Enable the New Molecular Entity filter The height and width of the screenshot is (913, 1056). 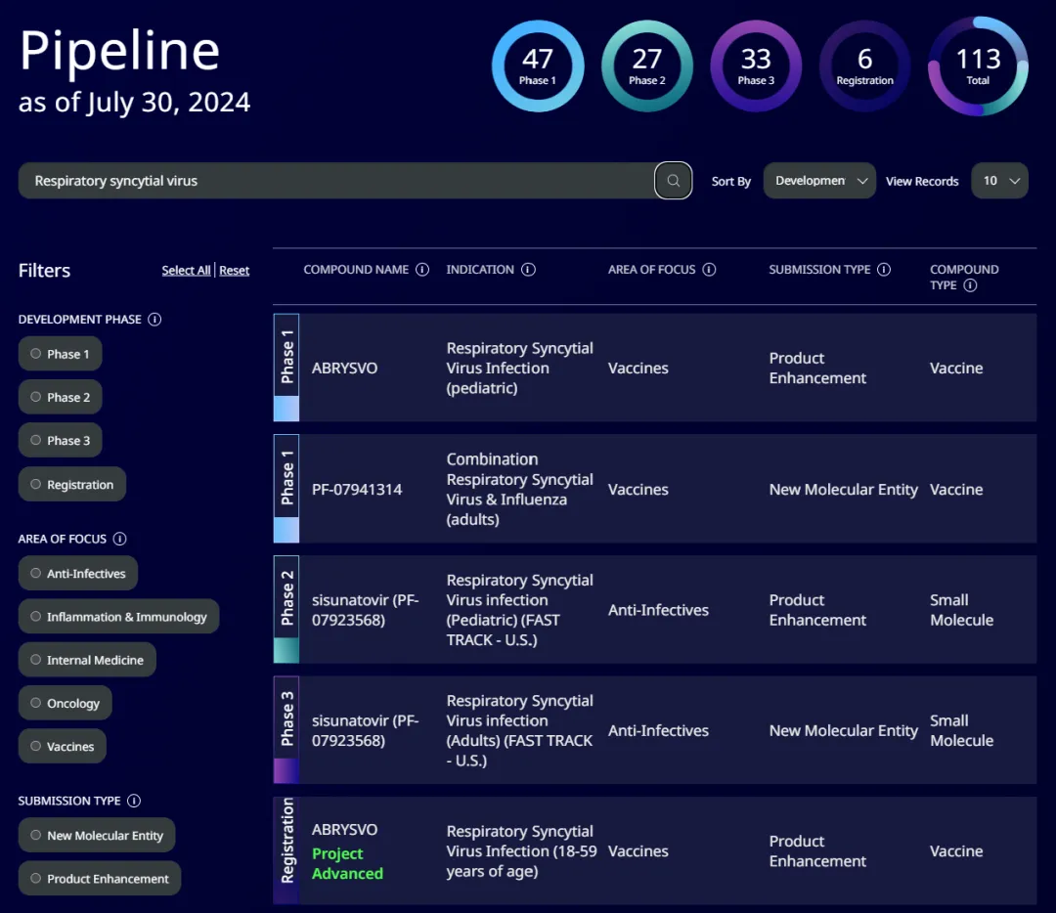(x=96, y=836)
